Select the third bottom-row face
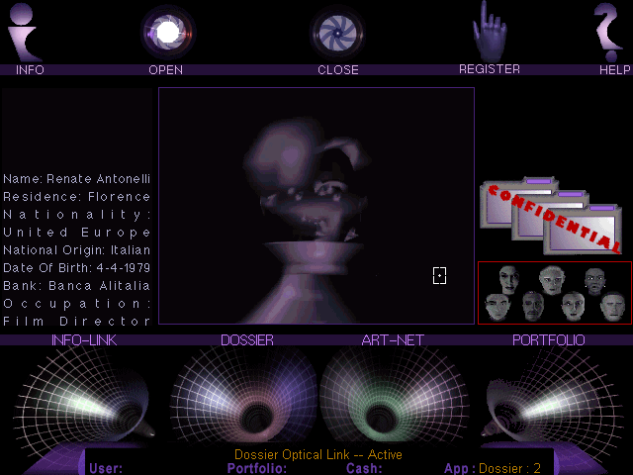Image resolution: width=633 pixels, height=475 pixels. pyautogui.click(x=573, y=306)
